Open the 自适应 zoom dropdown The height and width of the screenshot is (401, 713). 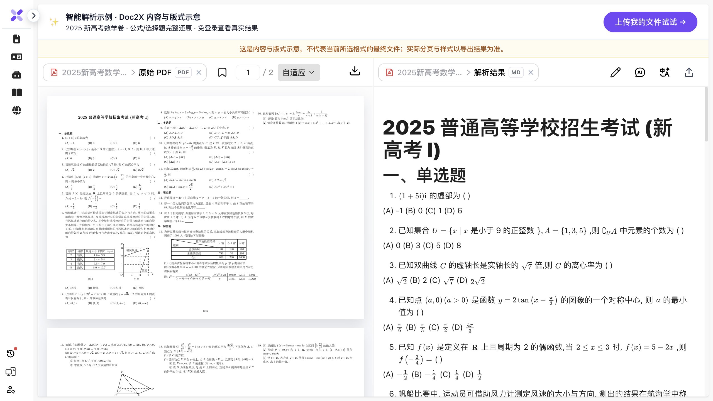[x=299, y=72]
